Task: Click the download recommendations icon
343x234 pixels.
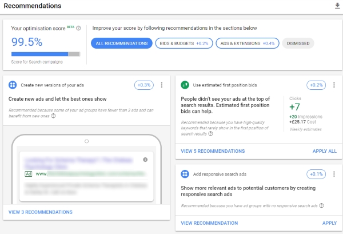Action: pos(337,6)
